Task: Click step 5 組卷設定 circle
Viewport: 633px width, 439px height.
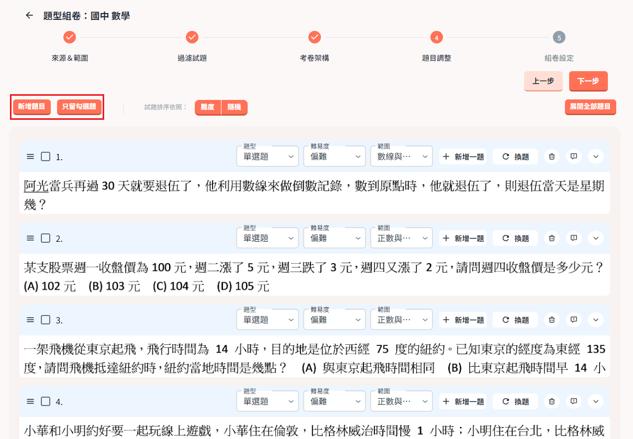Action: [x=559, y=37]
